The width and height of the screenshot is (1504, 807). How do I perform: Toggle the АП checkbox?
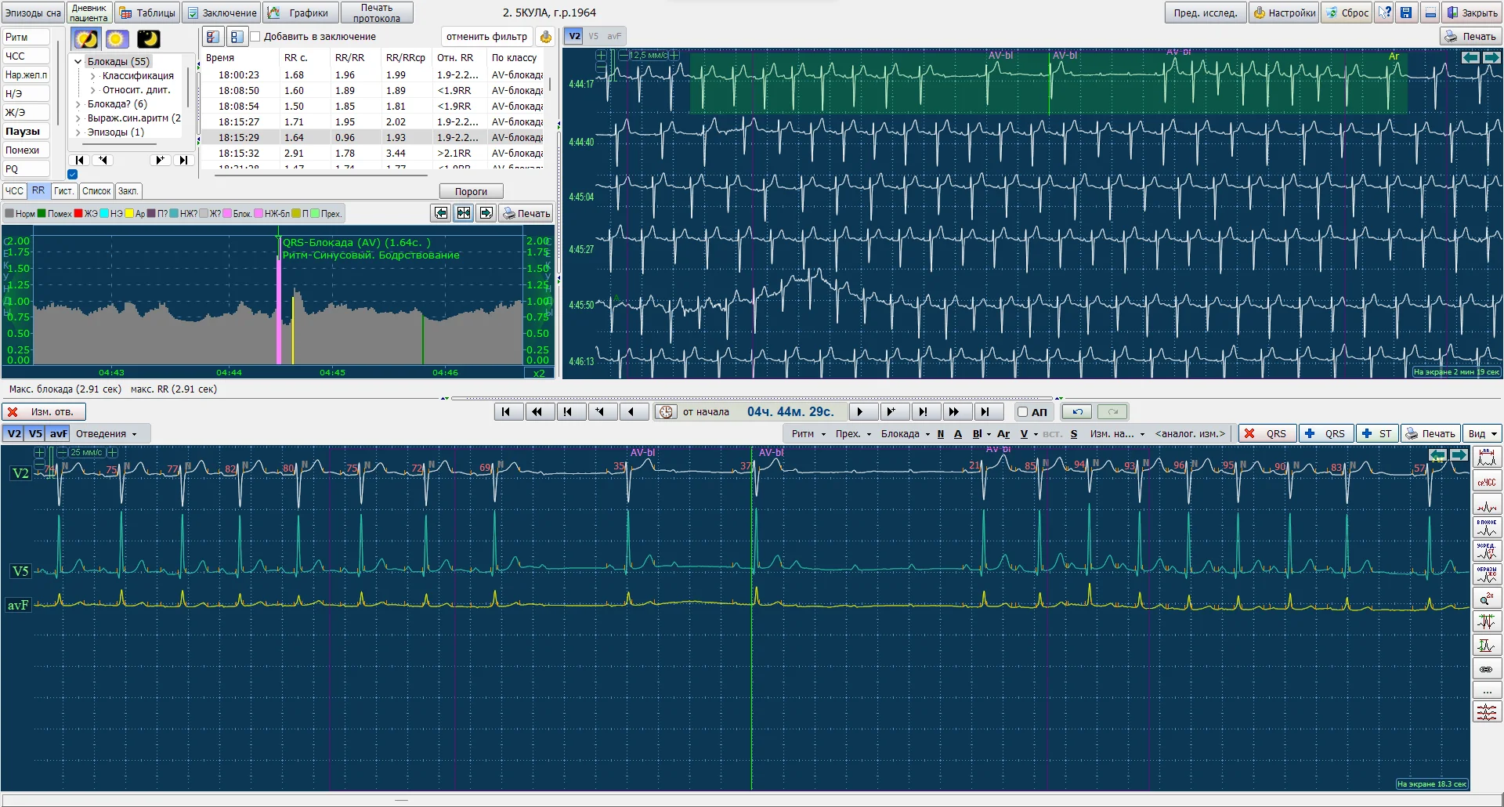coord(1022,412)
